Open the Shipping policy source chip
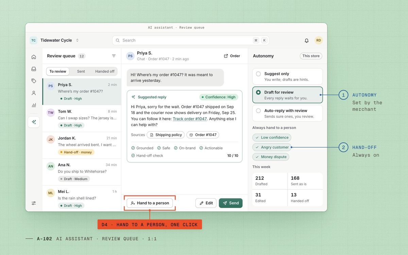This screenshot has width=408, height=255. pyautogui.click(x=166, y=135)
